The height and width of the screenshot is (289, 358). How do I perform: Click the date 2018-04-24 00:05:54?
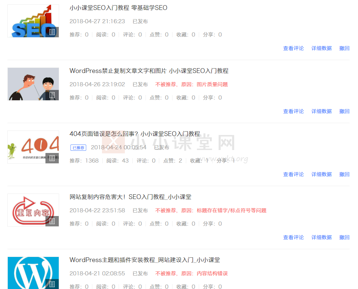(119, 147)
